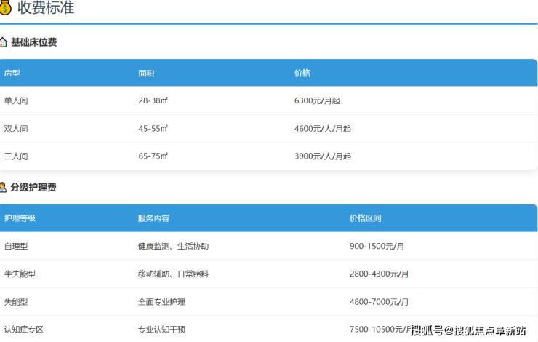Click the 全面专业护理 service cell
This screenshot has width=538, height=342.
click(161, 301)
